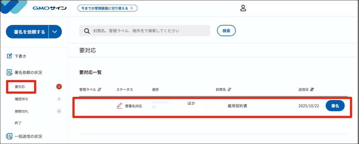359x144 pixels.
Task: Click the GMO Sign logo
Action: click(49, 8)
